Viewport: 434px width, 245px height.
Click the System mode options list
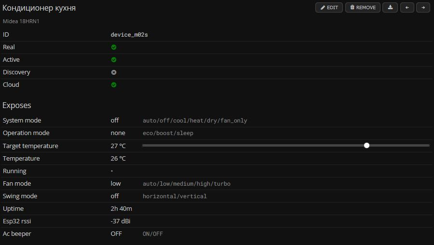click(x=195, y=121)
